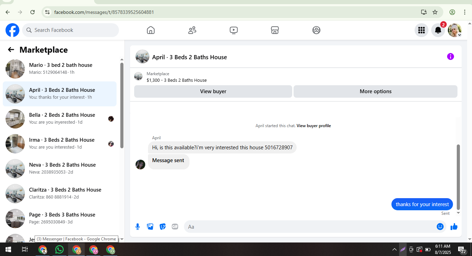Open the emoji picker smiley icon
Screen dimensions: 472x256
click(x=440, y=227)
